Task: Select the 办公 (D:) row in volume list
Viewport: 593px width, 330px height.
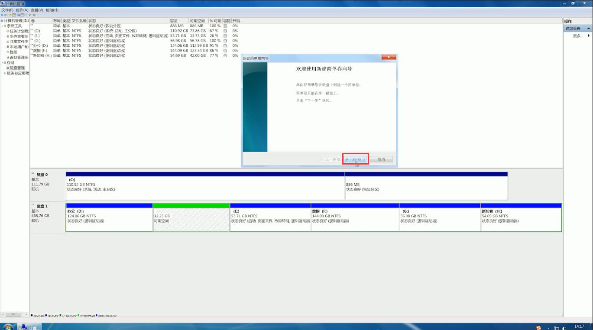Action: pyautogui.click(x=134, y=45)
